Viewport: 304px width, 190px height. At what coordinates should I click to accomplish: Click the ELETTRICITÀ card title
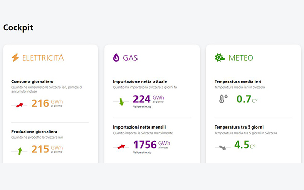coord(43,58)
